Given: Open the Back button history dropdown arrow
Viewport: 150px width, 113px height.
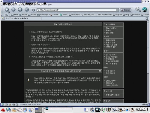Looking at the screenshot, I should (9, 12).
